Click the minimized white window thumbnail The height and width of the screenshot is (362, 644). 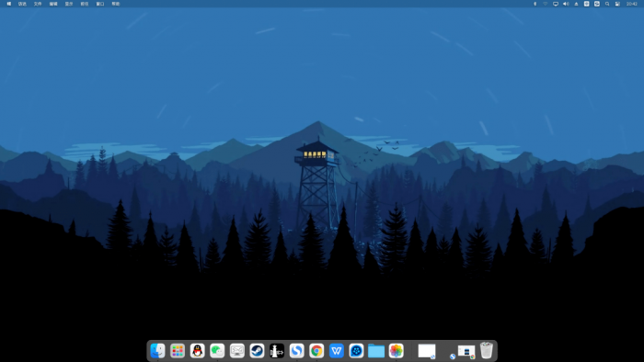[x=427, y=351]
